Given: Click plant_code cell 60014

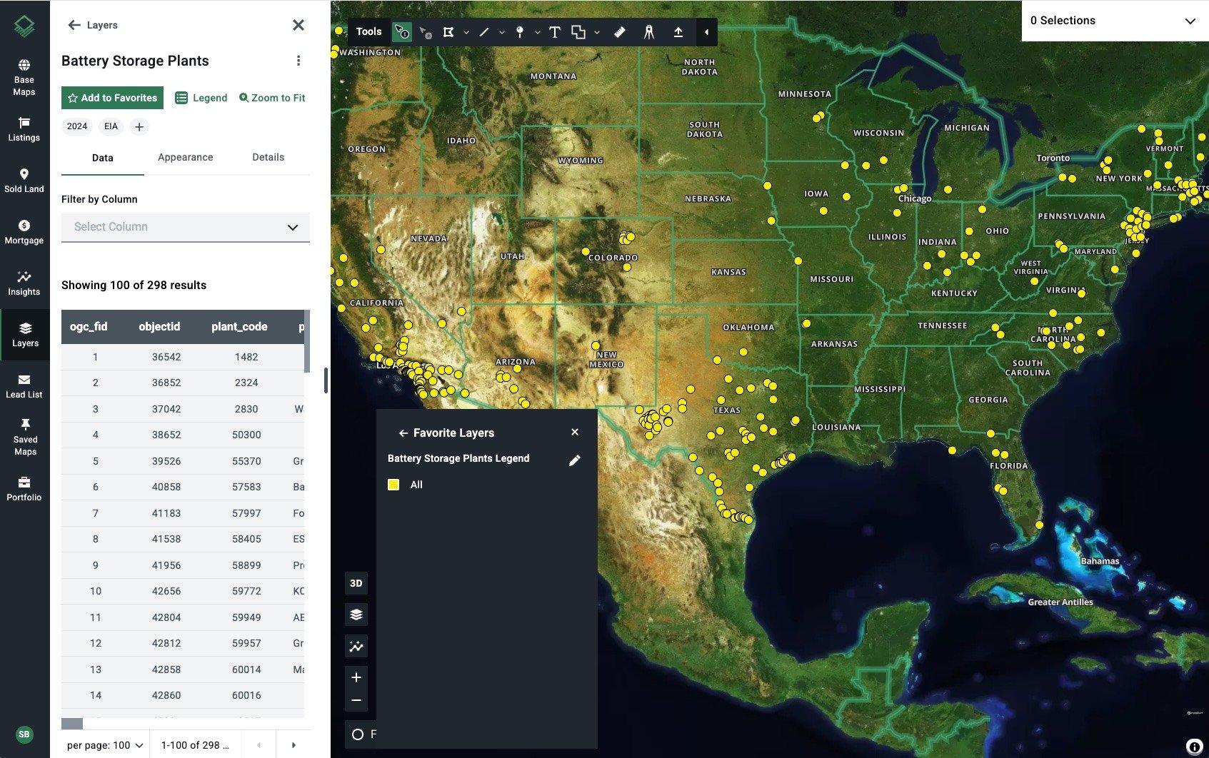Looking at the screenshot, I should click(246, 669).
